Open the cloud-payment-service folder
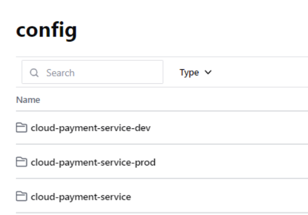The image size is (308, 215). 81,197
